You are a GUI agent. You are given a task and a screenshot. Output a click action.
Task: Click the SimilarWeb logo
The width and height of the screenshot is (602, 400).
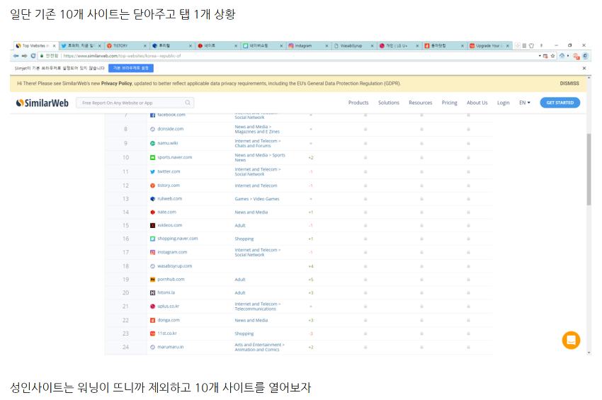[42, 103]
